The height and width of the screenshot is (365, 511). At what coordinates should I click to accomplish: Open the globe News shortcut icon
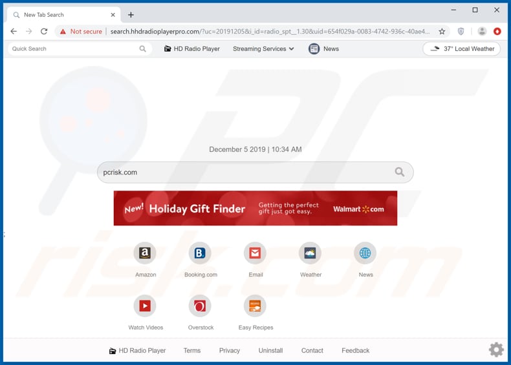pos(365,253)
